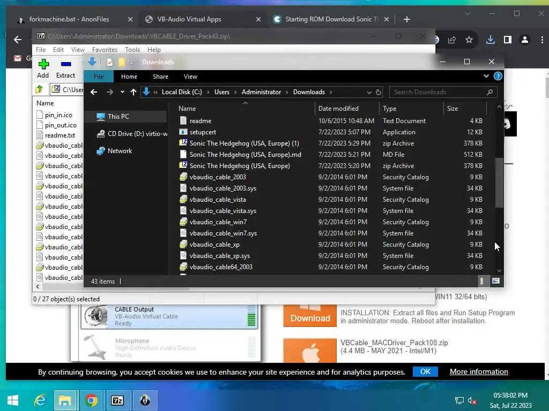
Task: Click the Add button in 7-Zip toolbar
Action: [x=43, y=68]
